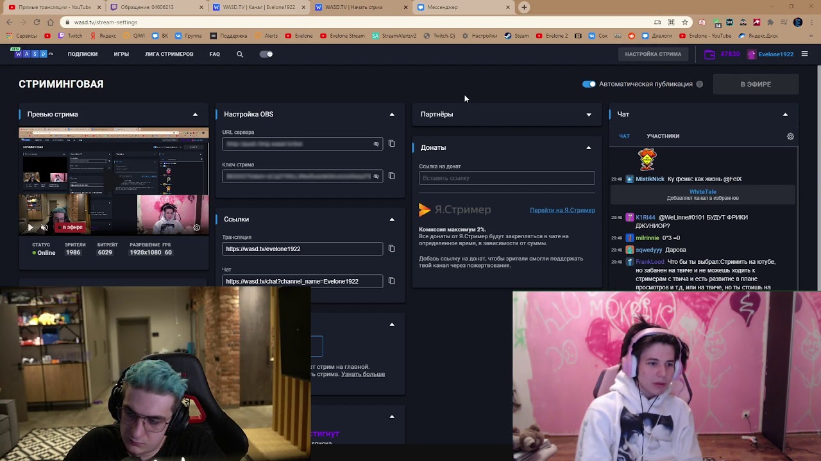Collapse the Превью стрима panel
Screen dimensions: 821x461
195,114
